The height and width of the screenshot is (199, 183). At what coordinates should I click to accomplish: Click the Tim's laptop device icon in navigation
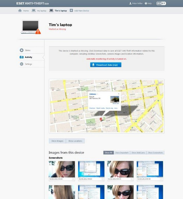click(51, 10)
